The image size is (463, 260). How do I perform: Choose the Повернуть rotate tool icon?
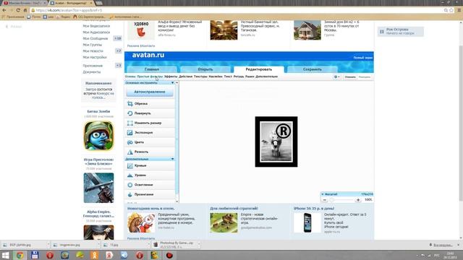(130, 113)
